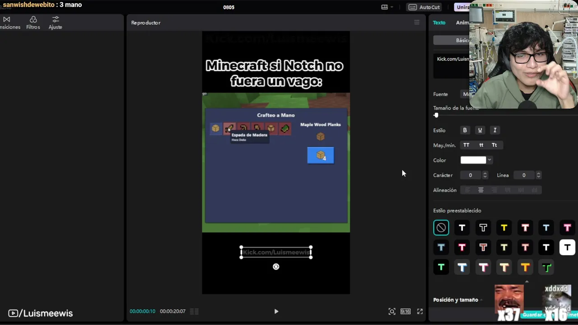The image size is (578, 325).
Task: Enter fullscreen preview mode
Action: [420, 311]
